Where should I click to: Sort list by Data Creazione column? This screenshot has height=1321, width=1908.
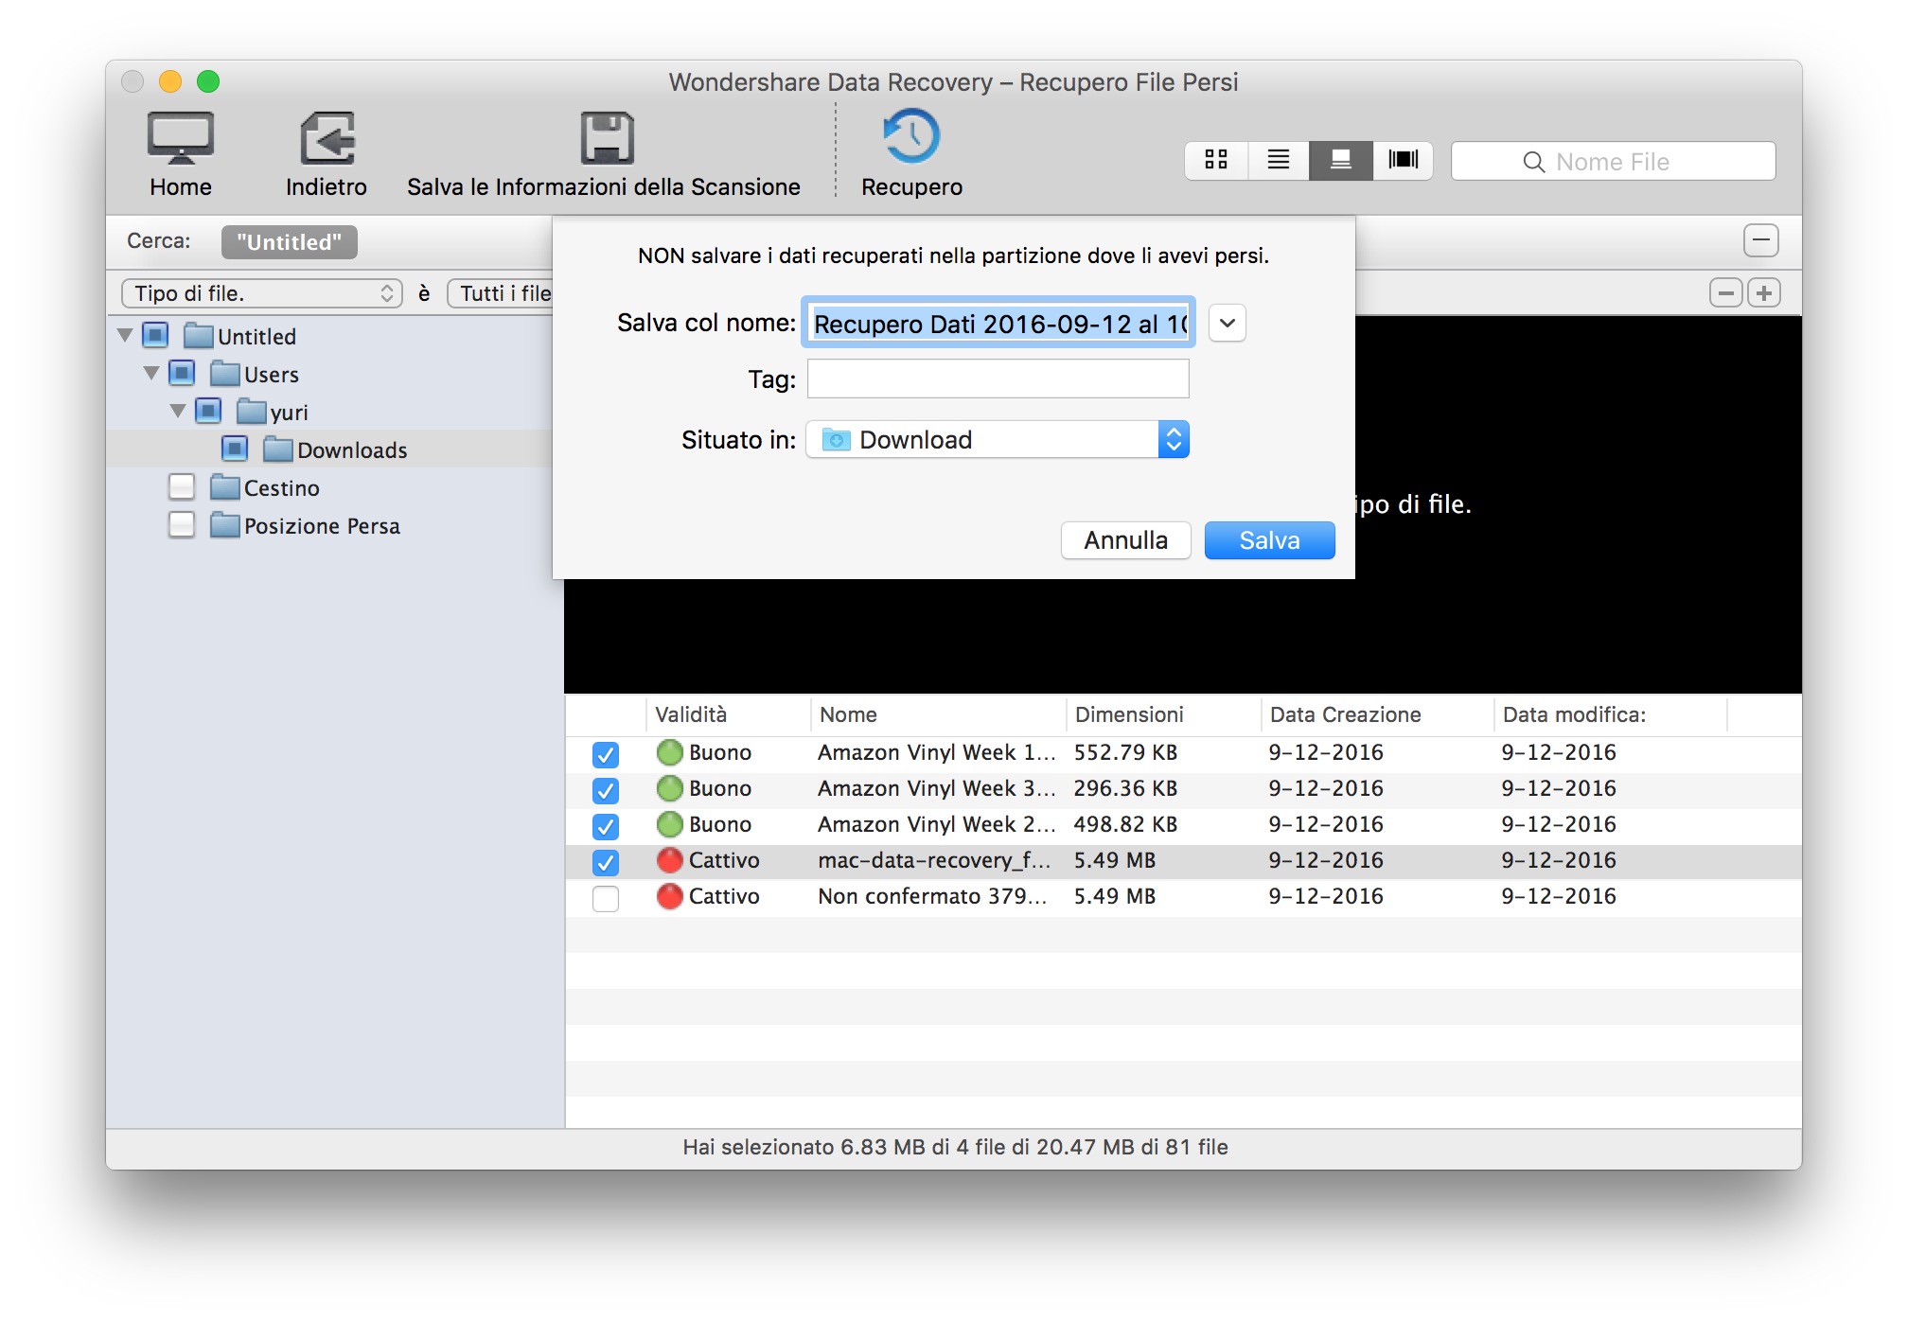(x=1345, y=715)
